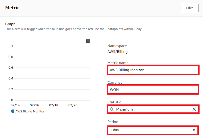
Task: Click the 02/18 axis date label
Action: 53,105
